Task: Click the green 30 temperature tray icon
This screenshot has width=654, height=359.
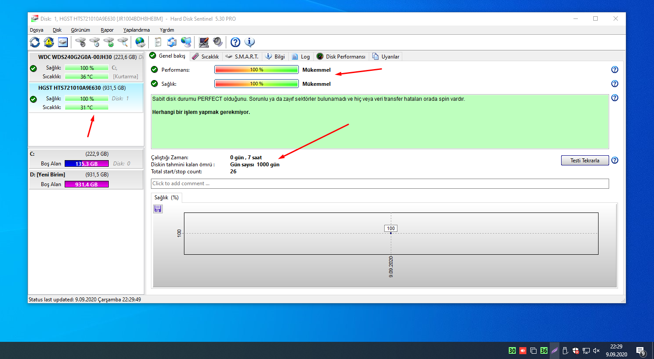Action: click(512, 351)
